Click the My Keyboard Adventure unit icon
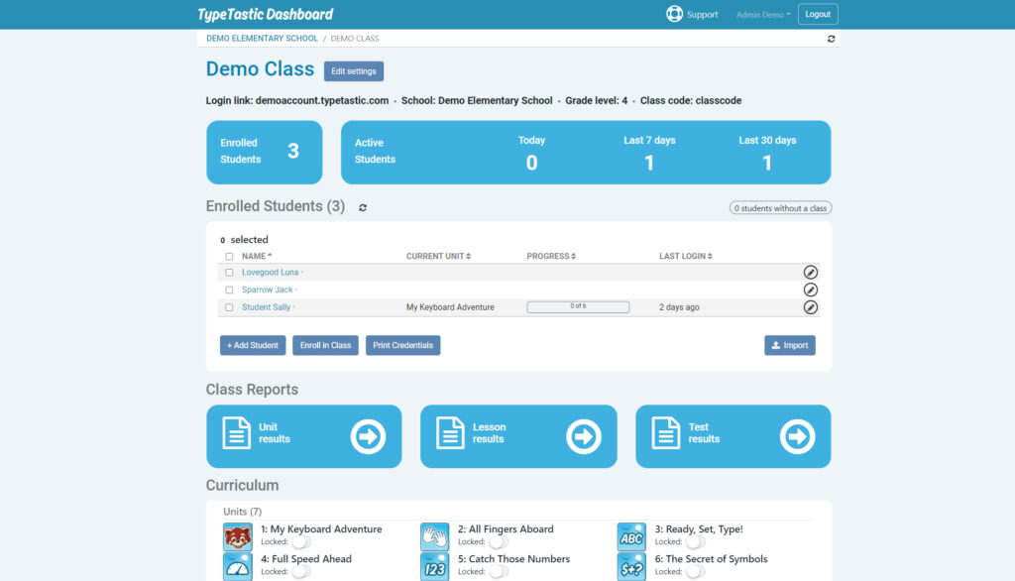This screenshot has height=581, width=1015. [x=238, y=536]
